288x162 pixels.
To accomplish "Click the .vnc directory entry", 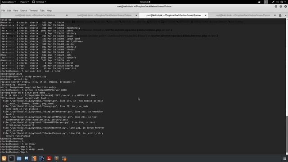I will coord(68,60).
